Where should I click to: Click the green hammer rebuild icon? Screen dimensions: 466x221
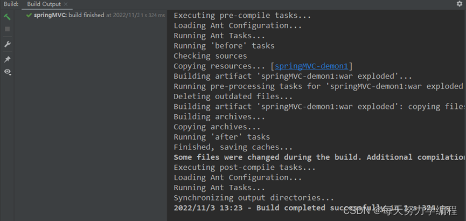(7, 17)
